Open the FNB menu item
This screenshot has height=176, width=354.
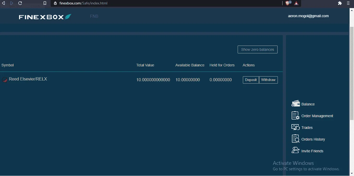[94, 16]
